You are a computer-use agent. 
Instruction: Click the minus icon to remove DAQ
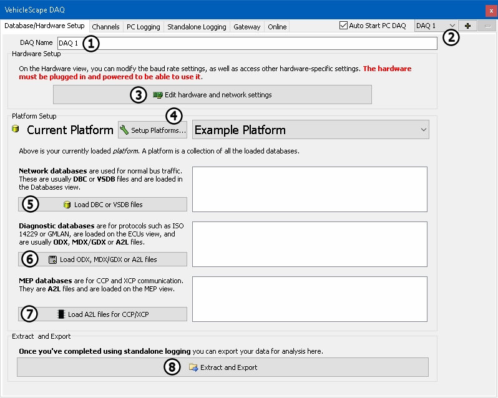point(487,26)
